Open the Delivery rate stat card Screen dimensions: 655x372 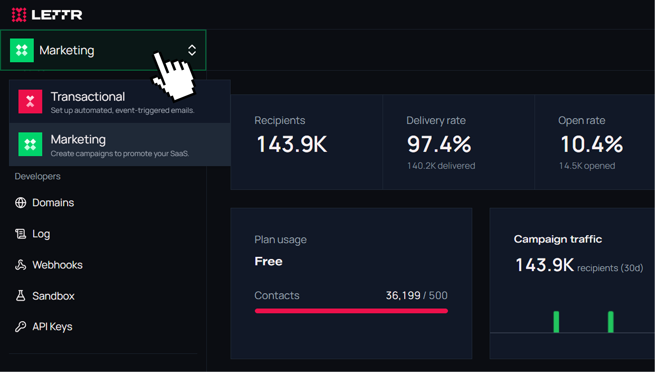point(459,142)
